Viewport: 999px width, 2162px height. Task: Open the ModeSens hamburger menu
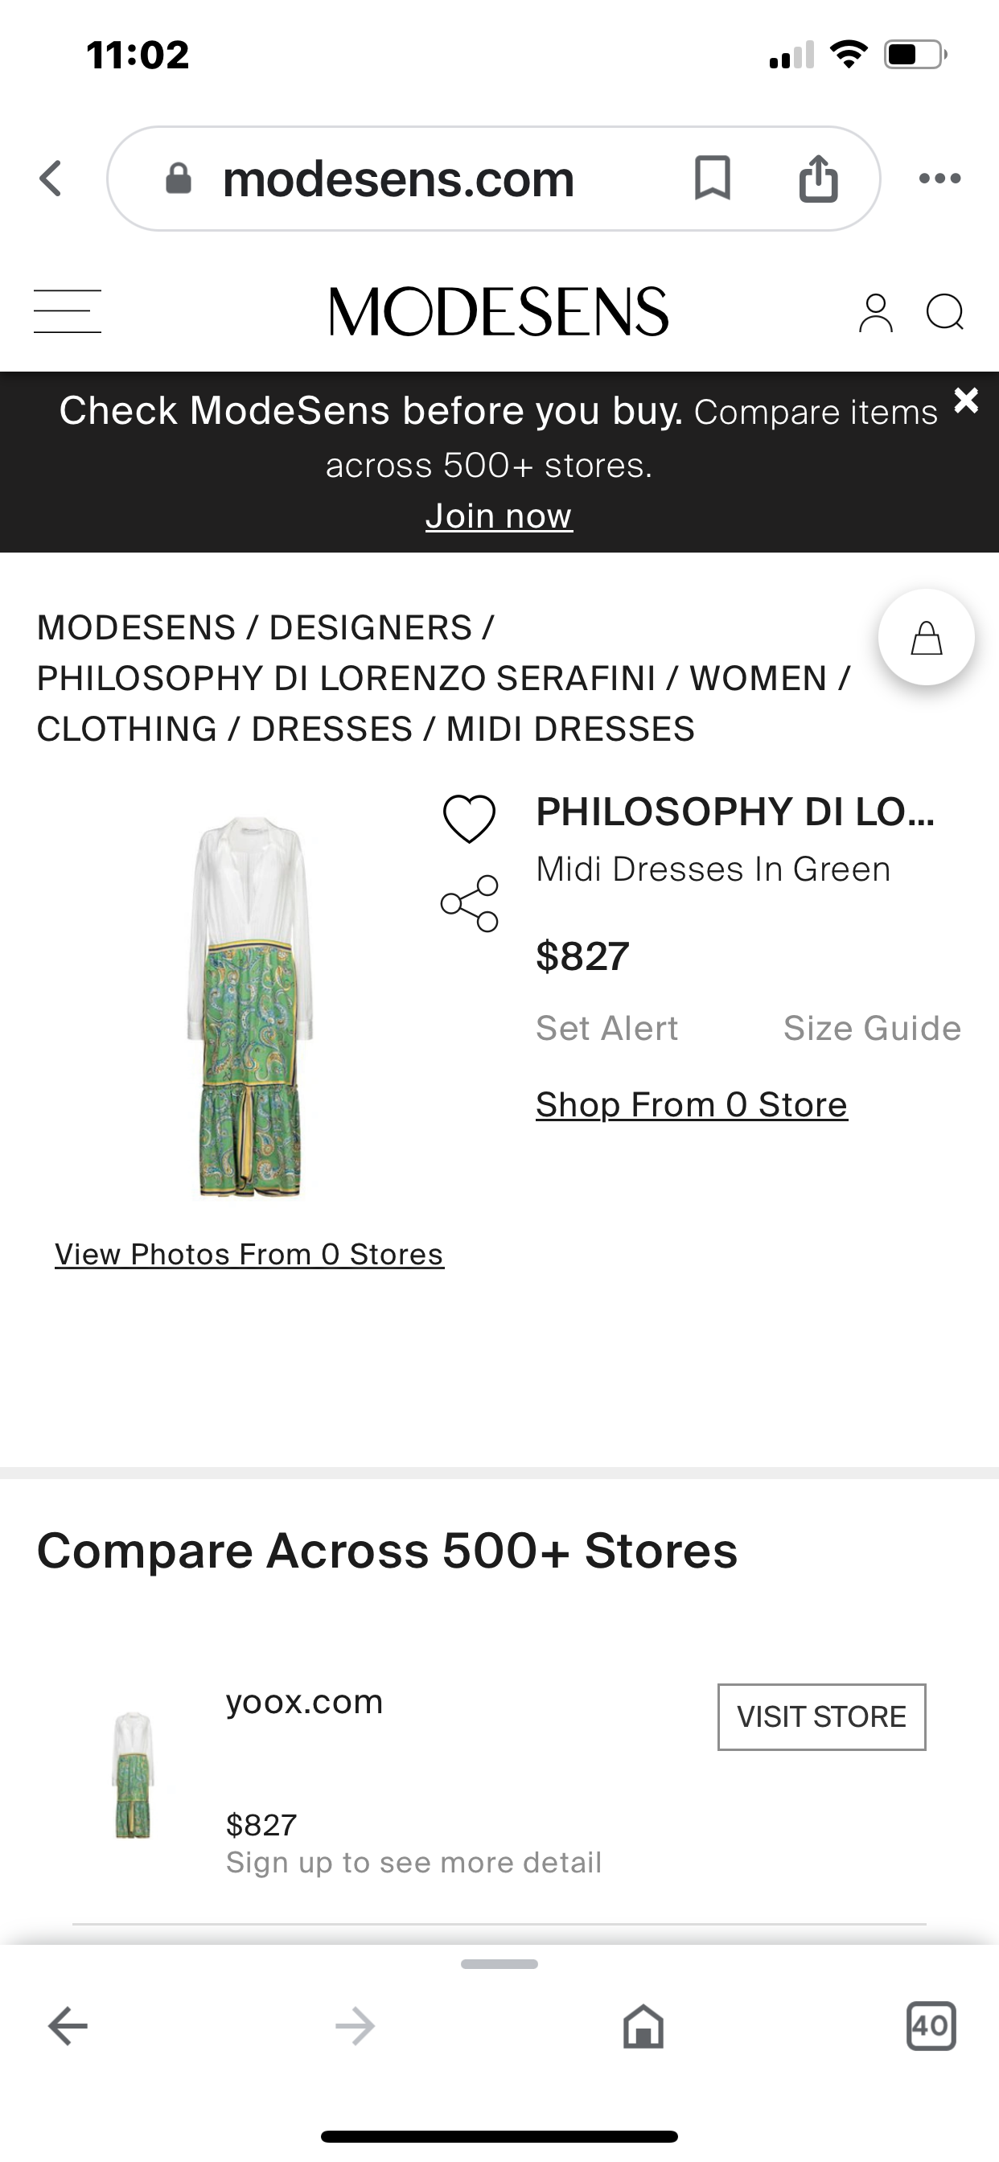point(67,311)
